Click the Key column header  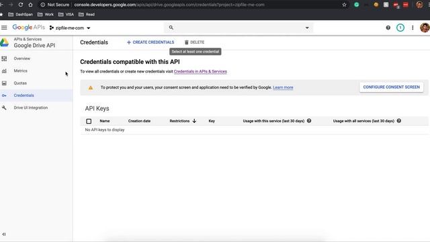212,121
